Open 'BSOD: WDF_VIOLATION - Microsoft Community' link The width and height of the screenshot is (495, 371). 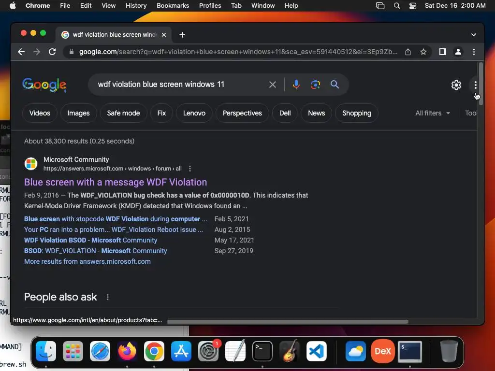pos(96,251)
